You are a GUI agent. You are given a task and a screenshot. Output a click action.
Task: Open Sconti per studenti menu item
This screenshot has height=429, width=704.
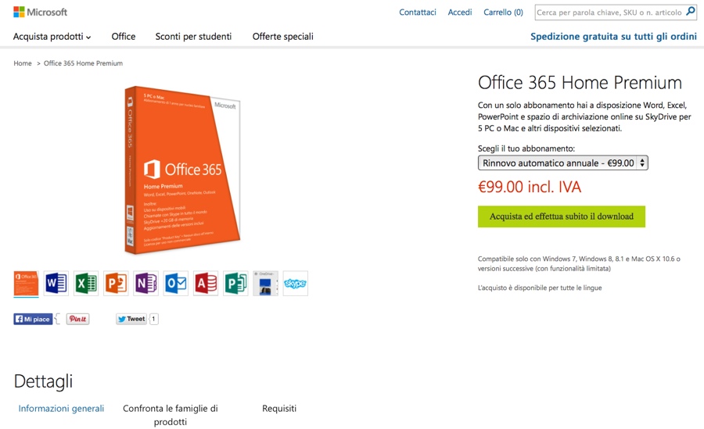point(193,37)
